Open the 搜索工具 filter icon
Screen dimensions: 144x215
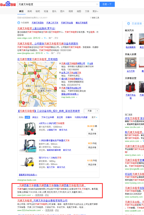click(91, 18)
